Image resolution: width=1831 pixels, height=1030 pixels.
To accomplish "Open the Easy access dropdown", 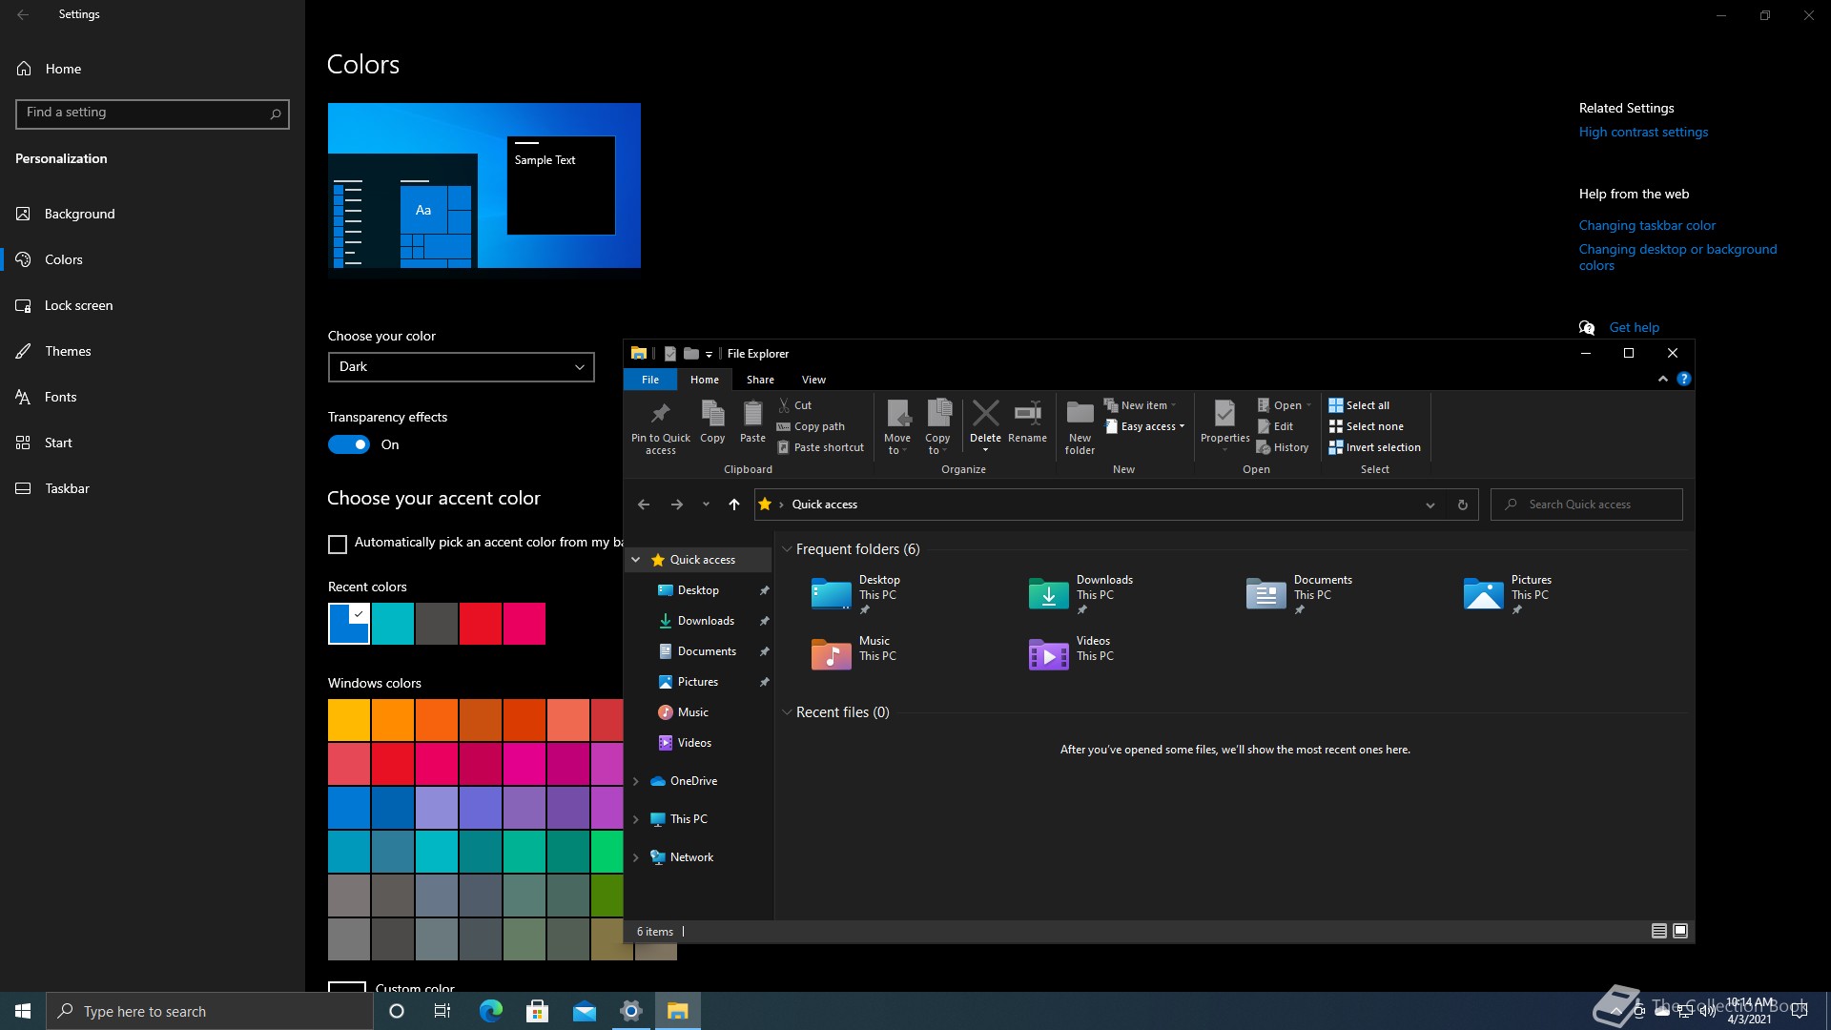I will 1144,426.
